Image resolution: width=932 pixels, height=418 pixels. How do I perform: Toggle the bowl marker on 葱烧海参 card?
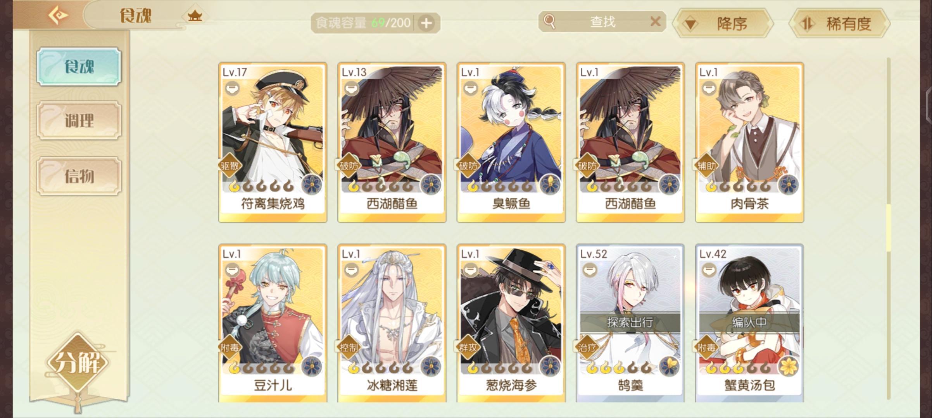[x=470, y=270]
